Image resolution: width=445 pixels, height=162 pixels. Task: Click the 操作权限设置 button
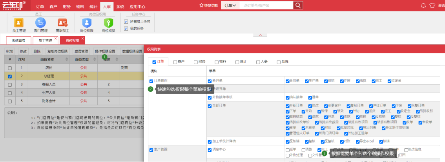(x=105, y=52)
